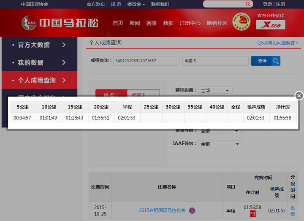Screen dimensions: 304x221
Task: Click the 5公里 time 00:34:57
Action: point(22,118)
